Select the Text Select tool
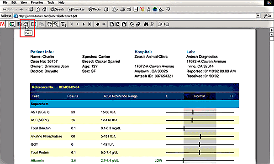Viewport: 274px width, 164px height. 63,24
